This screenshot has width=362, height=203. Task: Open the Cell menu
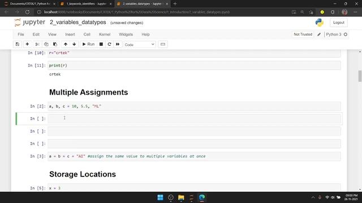point(87,34)
